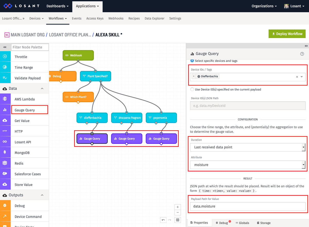Select the Validate Payload node icon
The image size is (309, 227).
(x=5, y=78)
